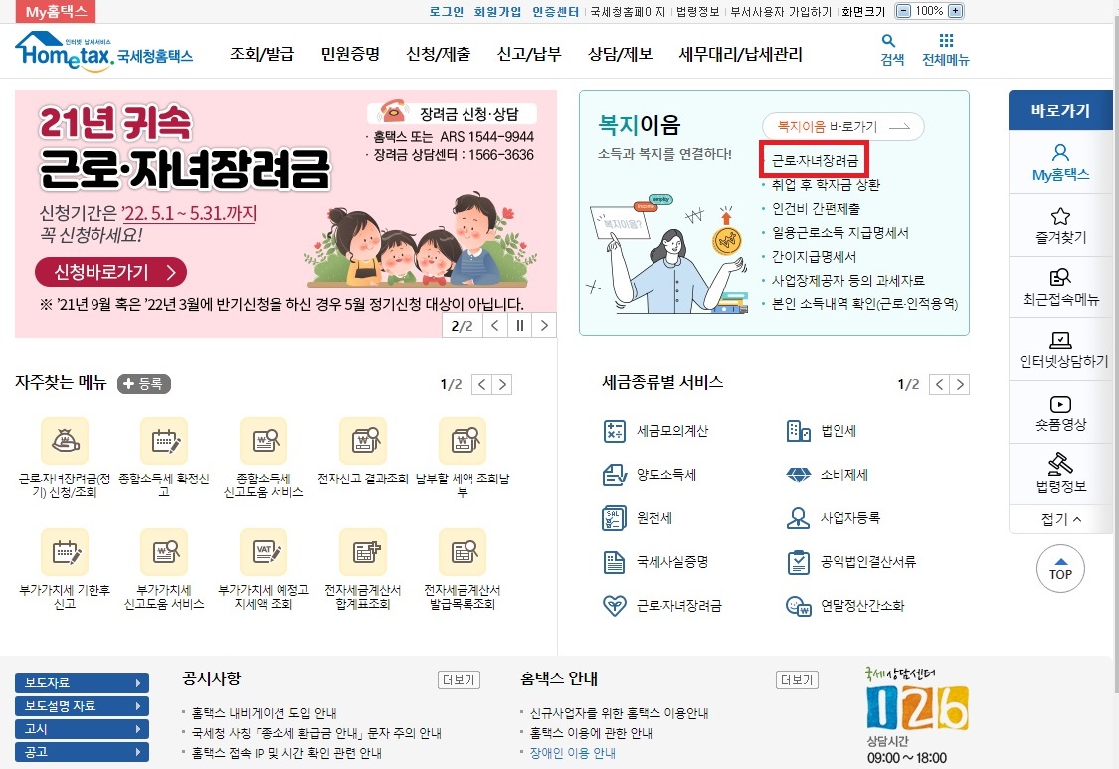
Task: Click the 전자신고 결과조회 icon
Action: pyautogui.click(x=362, y=441)
